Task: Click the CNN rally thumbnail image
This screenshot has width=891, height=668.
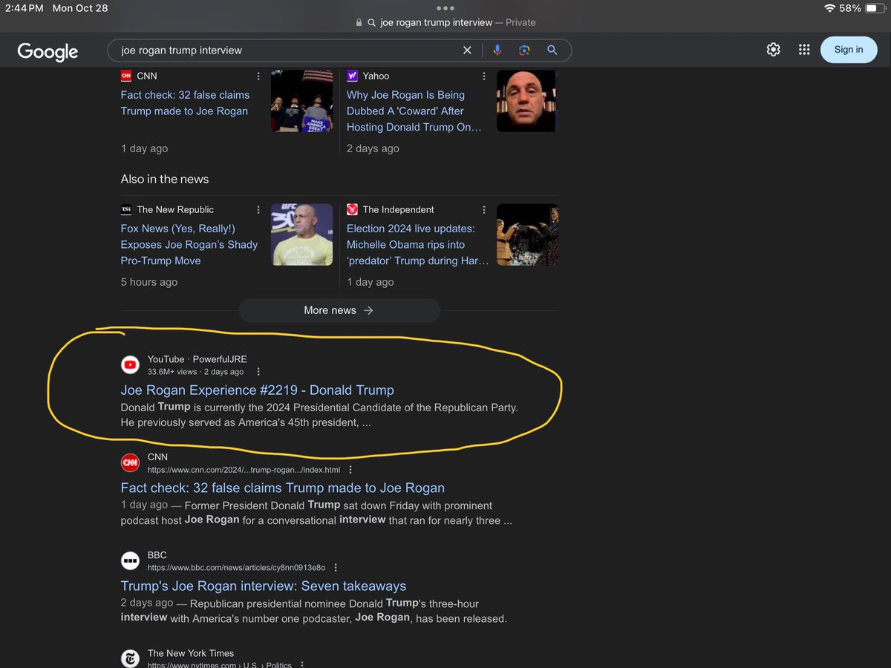Action: 301,101
